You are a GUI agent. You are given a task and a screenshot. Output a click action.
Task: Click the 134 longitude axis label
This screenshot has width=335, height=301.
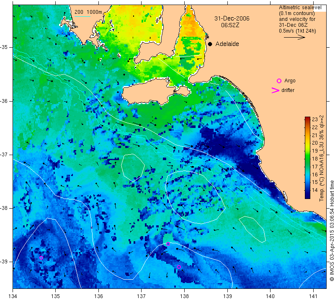13,296
